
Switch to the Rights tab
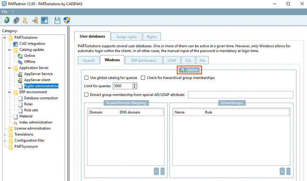click(152, 37)
